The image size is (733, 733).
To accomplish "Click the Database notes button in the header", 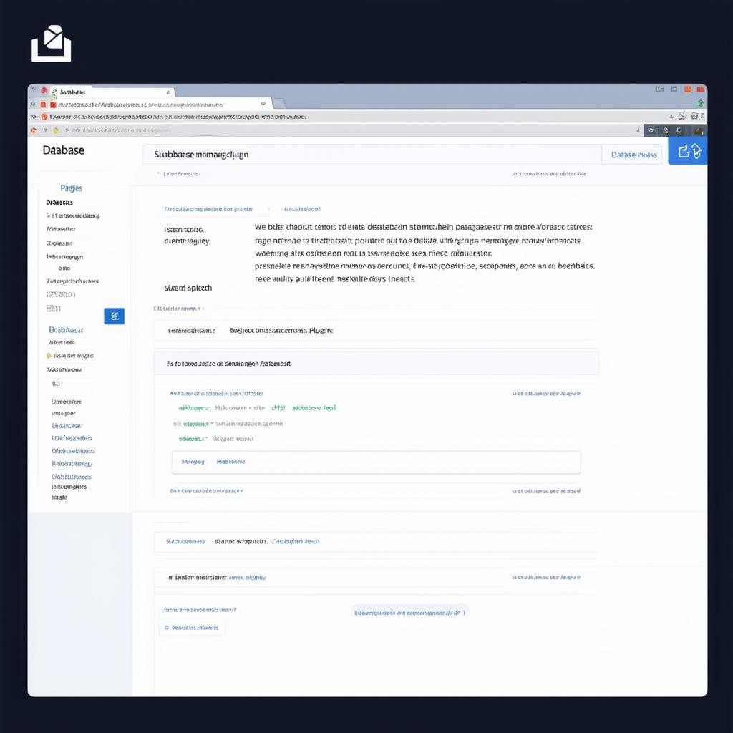I will (634, 155).
